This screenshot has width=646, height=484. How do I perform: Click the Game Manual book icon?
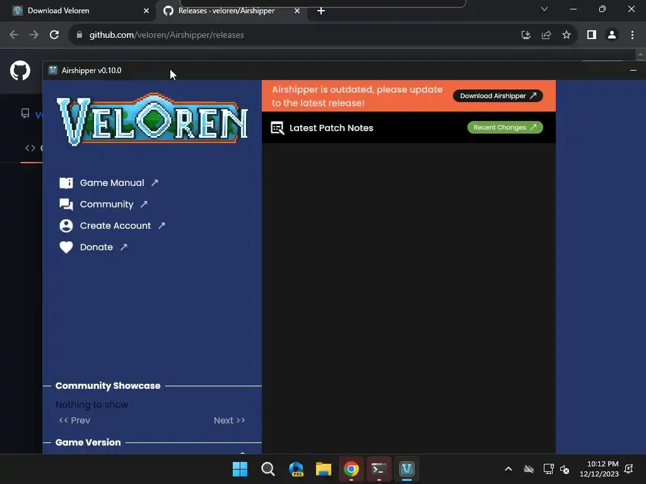66,183
